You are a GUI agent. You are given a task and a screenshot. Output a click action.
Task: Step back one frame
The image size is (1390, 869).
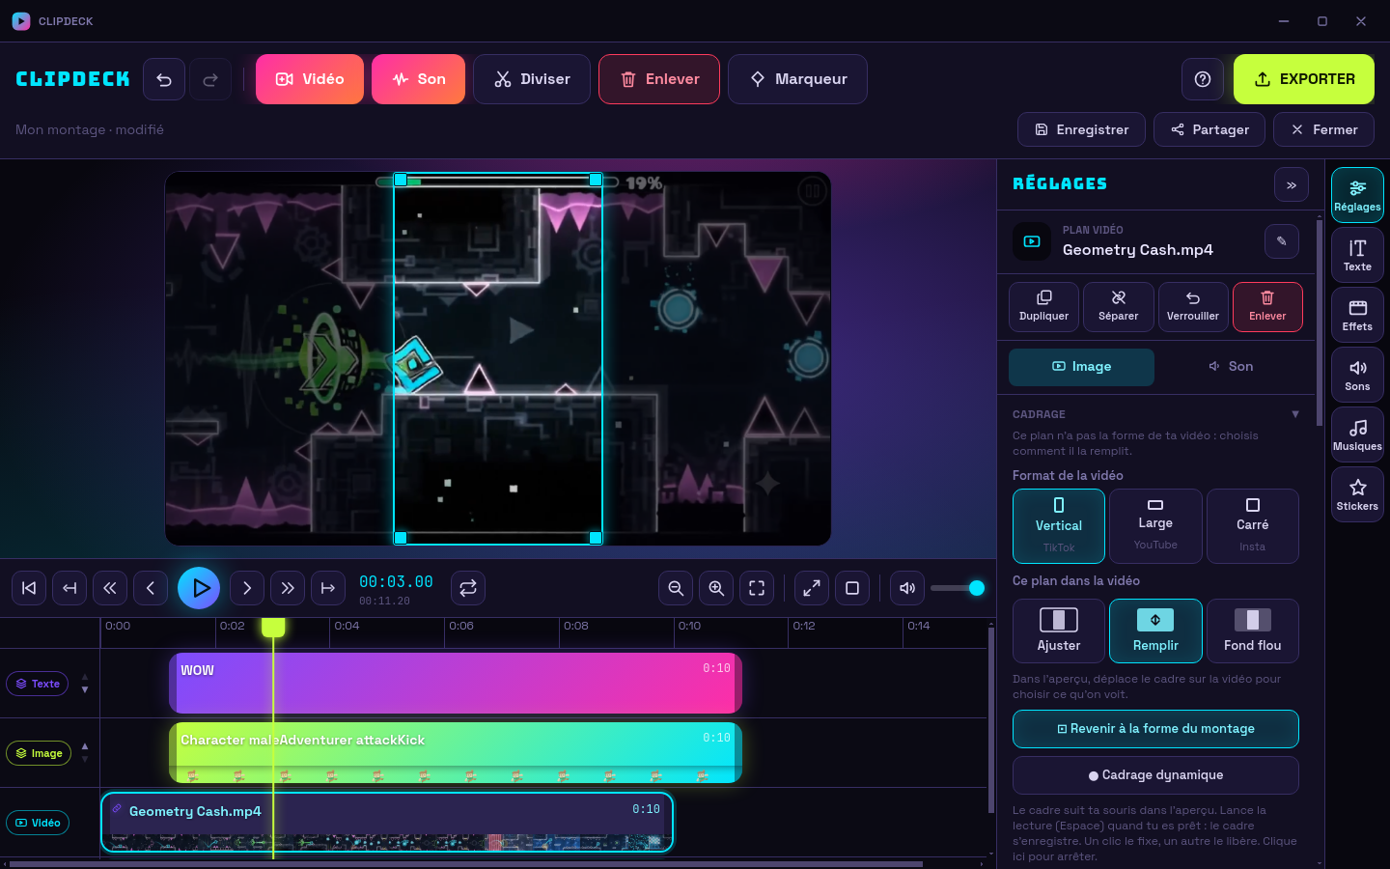(151, 588)
